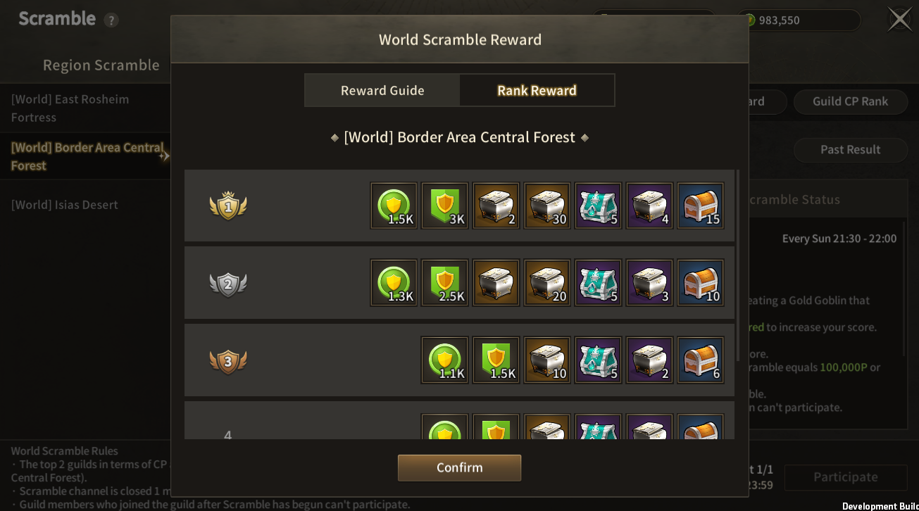Select rank 1 silver chest with quantity 30
Screen dimensions: 919x511
tap(547, 206)
